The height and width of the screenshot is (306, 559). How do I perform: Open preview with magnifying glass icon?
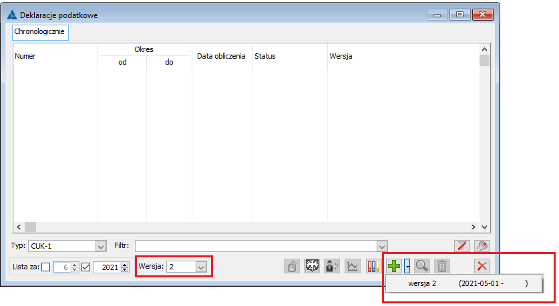pyautogui.click(x=421, y=266)
